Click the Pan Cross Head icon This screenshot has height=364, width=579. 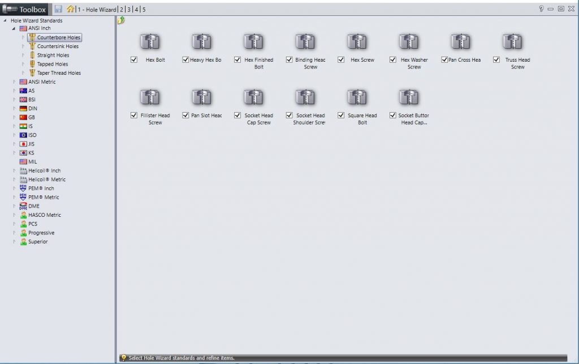[x=460, y=41]
